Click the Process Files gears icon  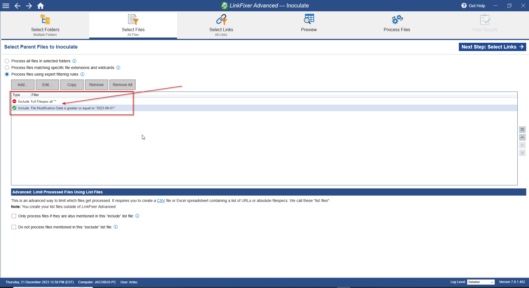(397, 20)
